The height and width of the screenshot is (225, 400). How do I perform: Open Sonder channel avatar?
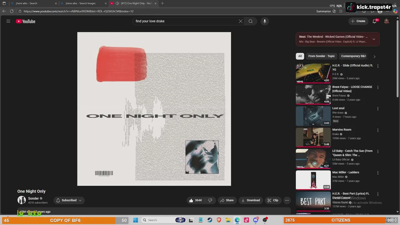click(x=22, y=200)
